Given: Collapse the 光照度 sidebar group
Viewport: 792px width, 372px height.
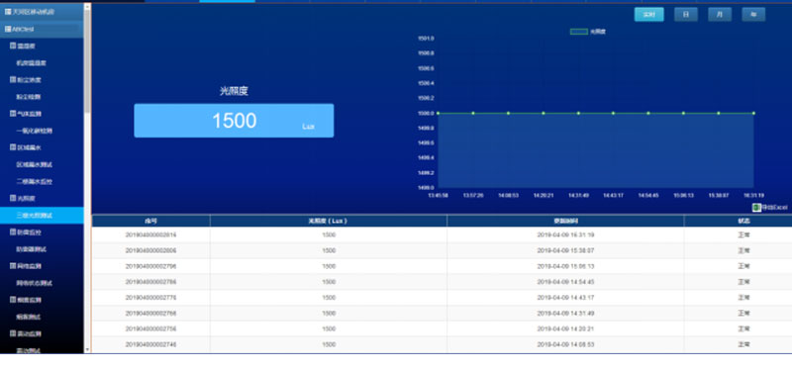Looking at the screenshot, I should (x=13, y=198).
